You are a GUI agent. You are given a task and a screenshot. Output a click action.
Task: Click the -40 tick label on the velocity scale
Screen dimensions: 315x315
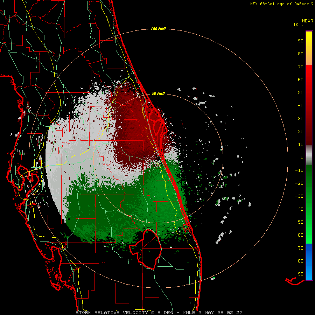(299, 209)
